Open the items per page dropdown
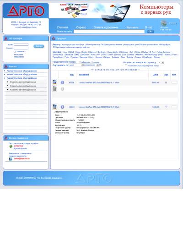The image size is (183, 229). 161,63
